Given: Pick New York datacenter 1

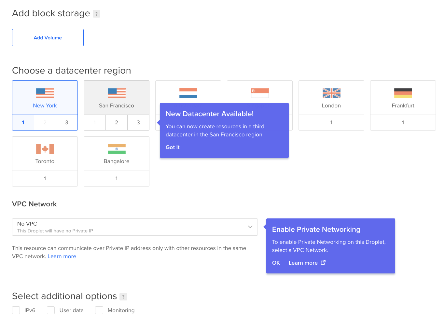Looking at the screenshot, I should click(x=23, y=123).
